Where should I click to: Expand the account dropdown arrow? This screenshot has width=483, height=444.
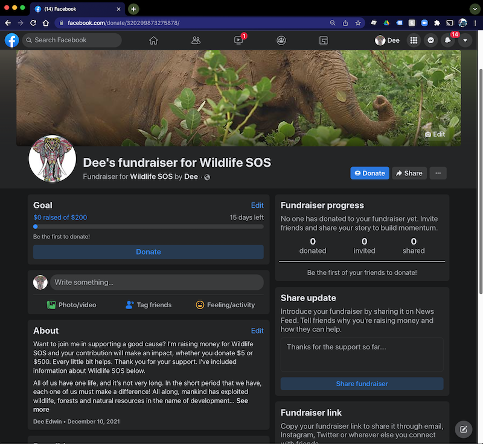point(465,40)
